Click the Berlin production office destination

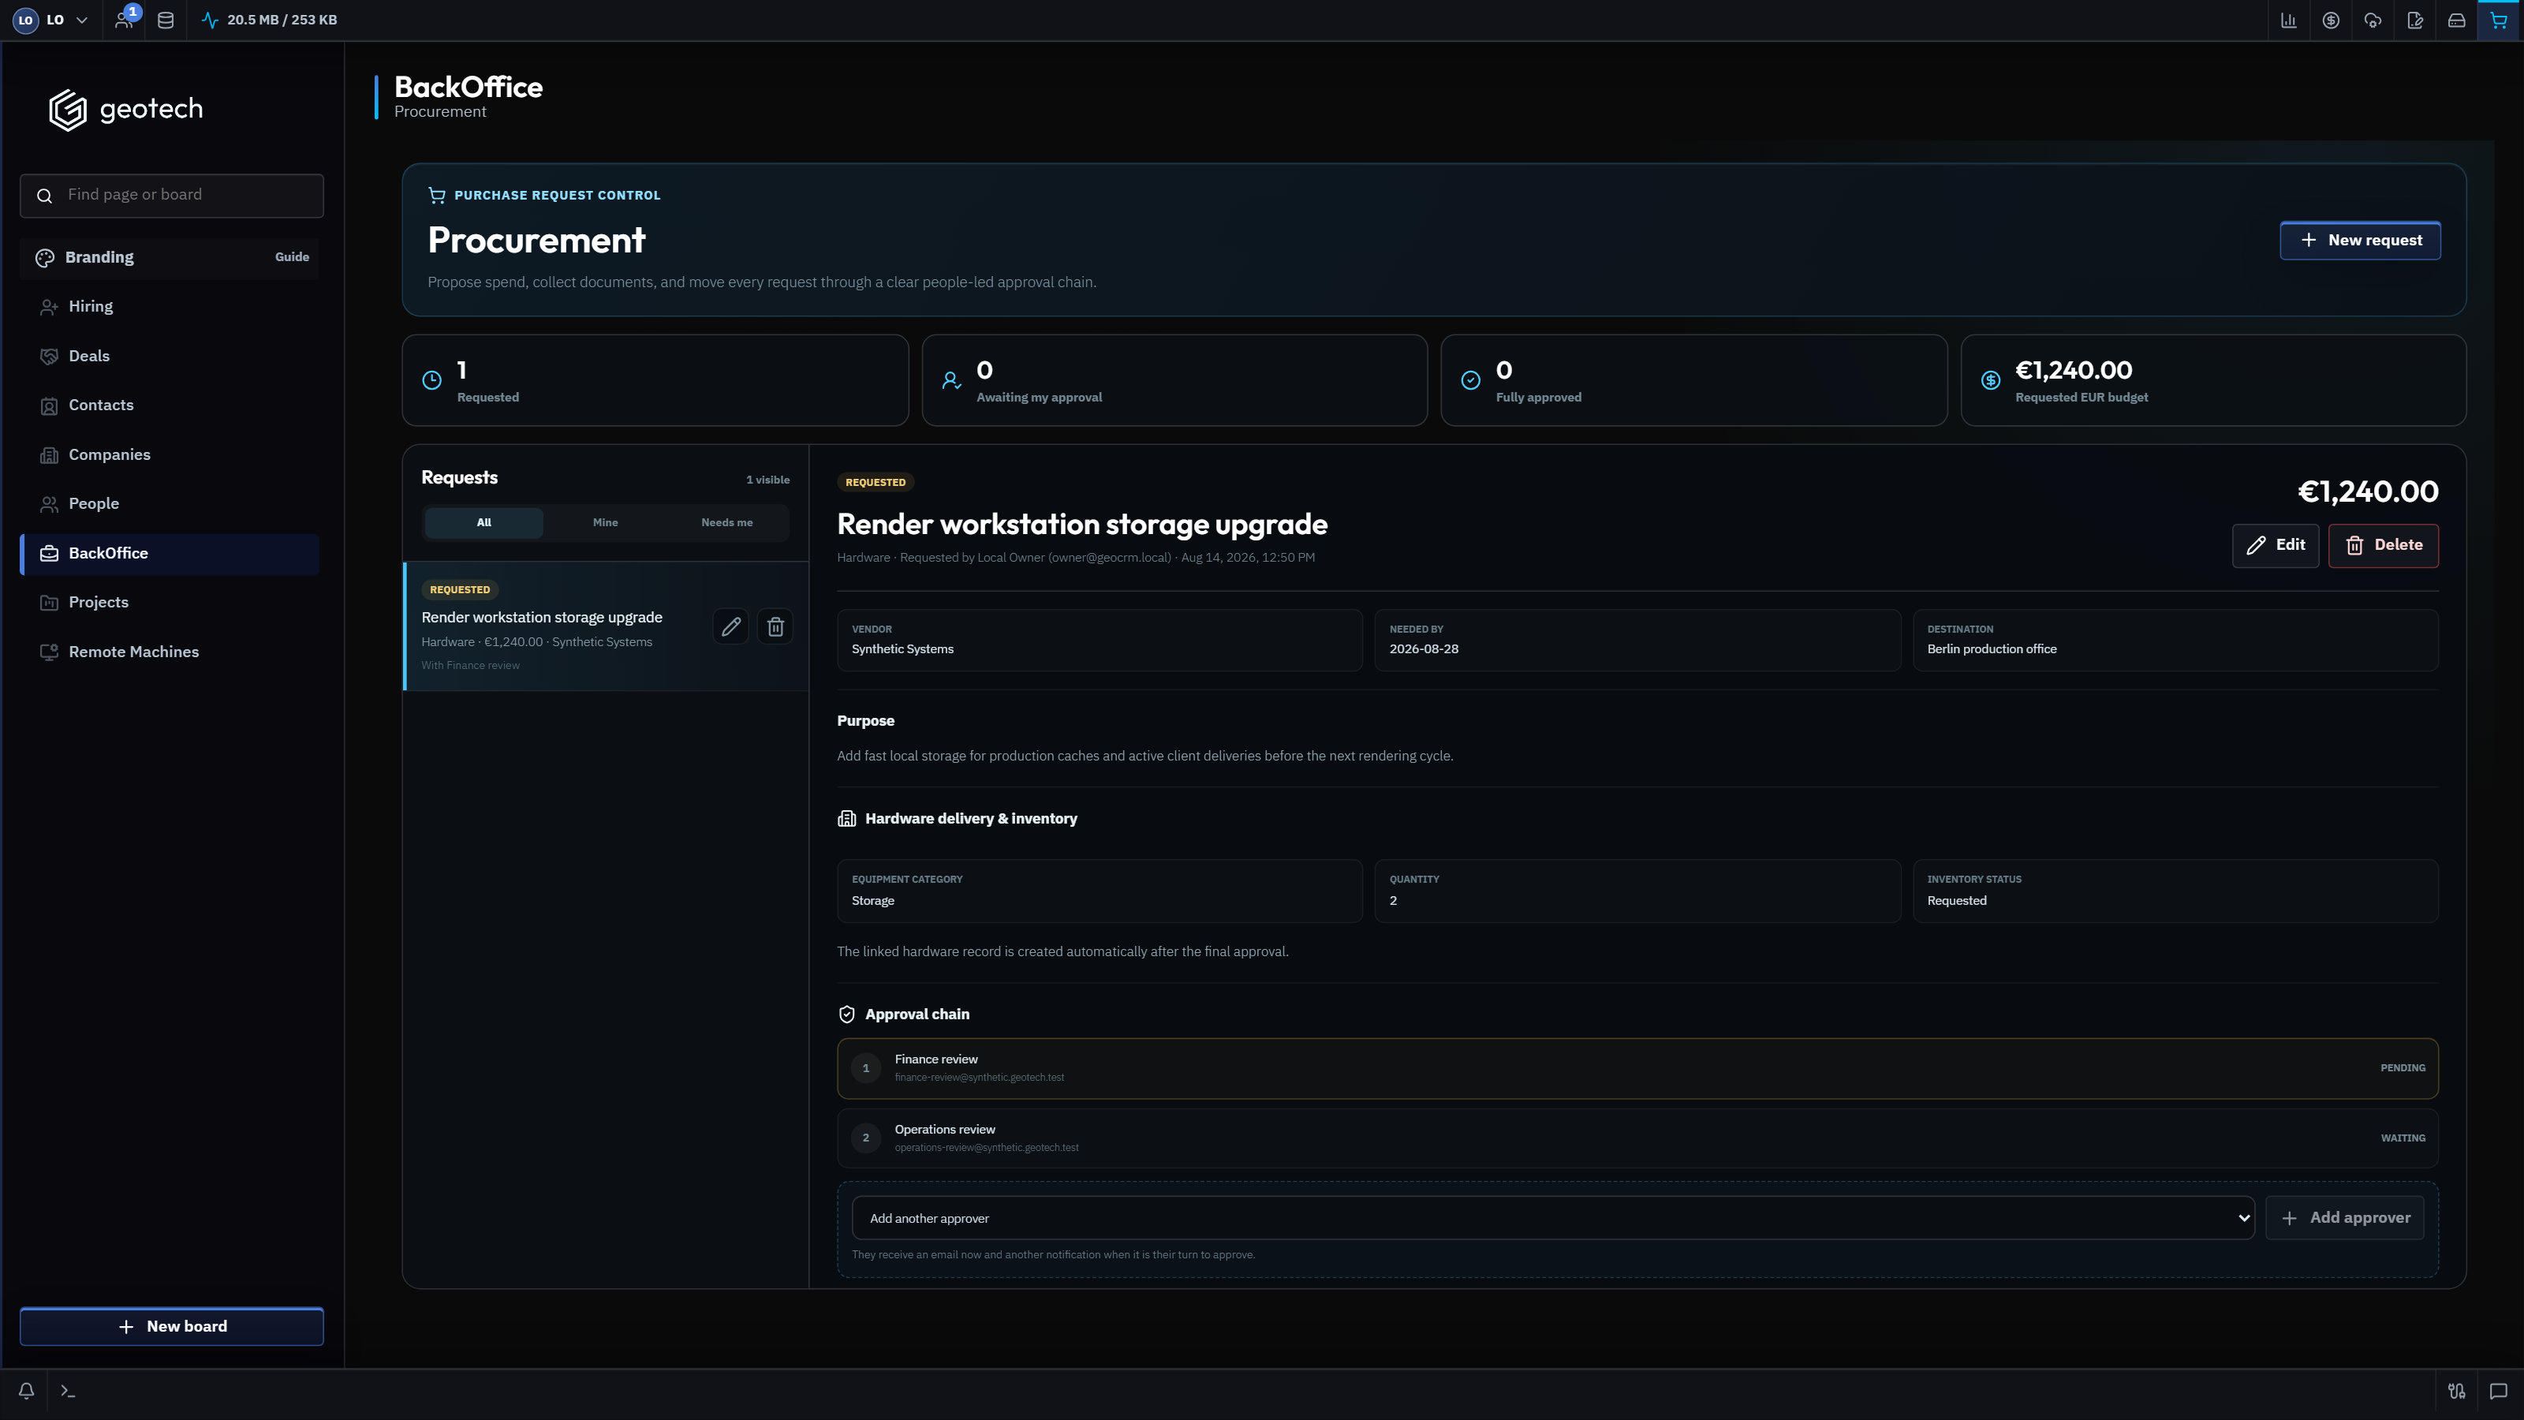pos(1992,648)
